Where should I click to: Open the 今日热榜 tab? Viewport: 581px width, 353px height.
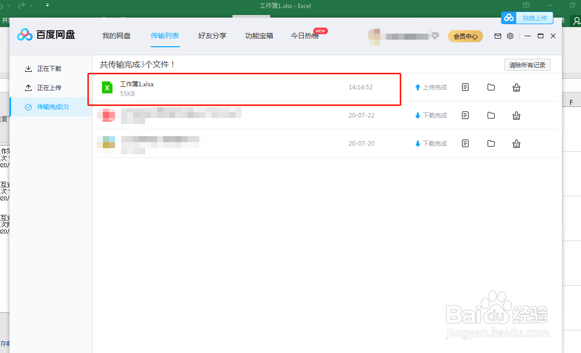305,36
